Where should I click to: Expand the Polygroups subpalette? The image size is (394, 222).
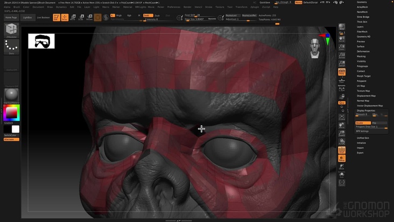(x=362, y=66)
